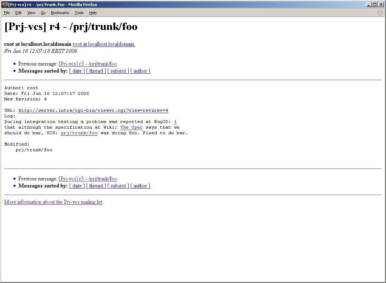Open The Spec wiki link

[x=131, y=127]
